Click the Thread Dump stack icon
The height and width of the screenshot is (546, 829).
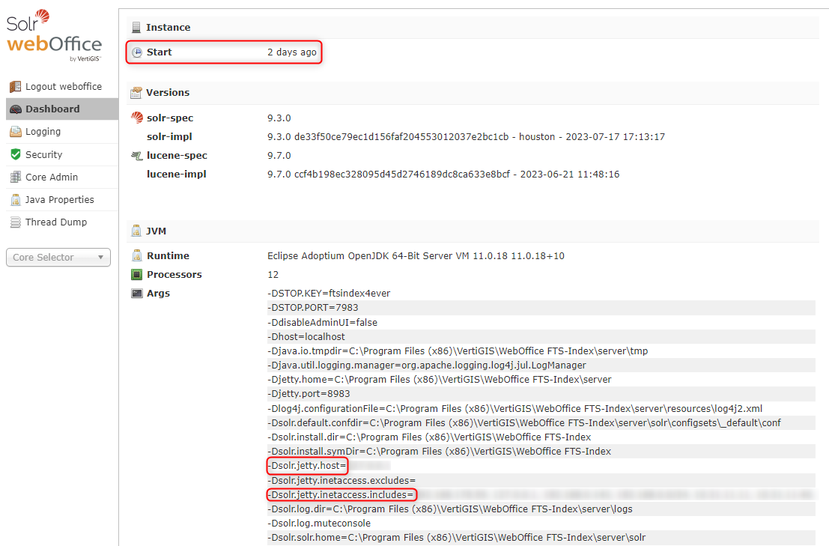pos(15,222)
